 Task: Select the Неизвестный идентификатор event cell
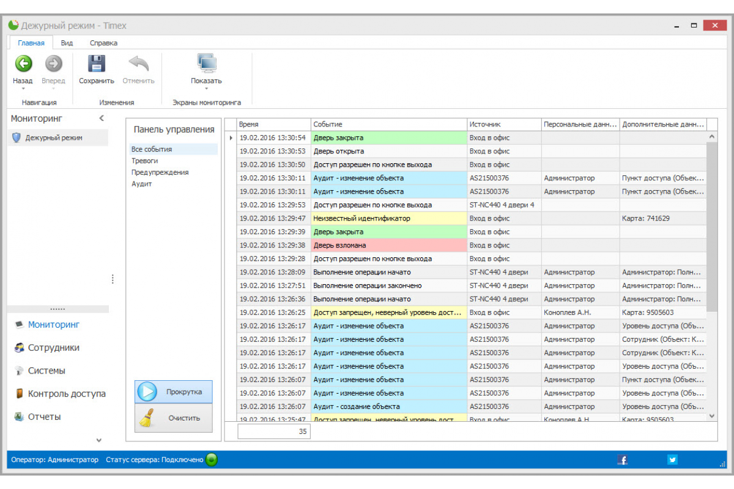[389, 218]
